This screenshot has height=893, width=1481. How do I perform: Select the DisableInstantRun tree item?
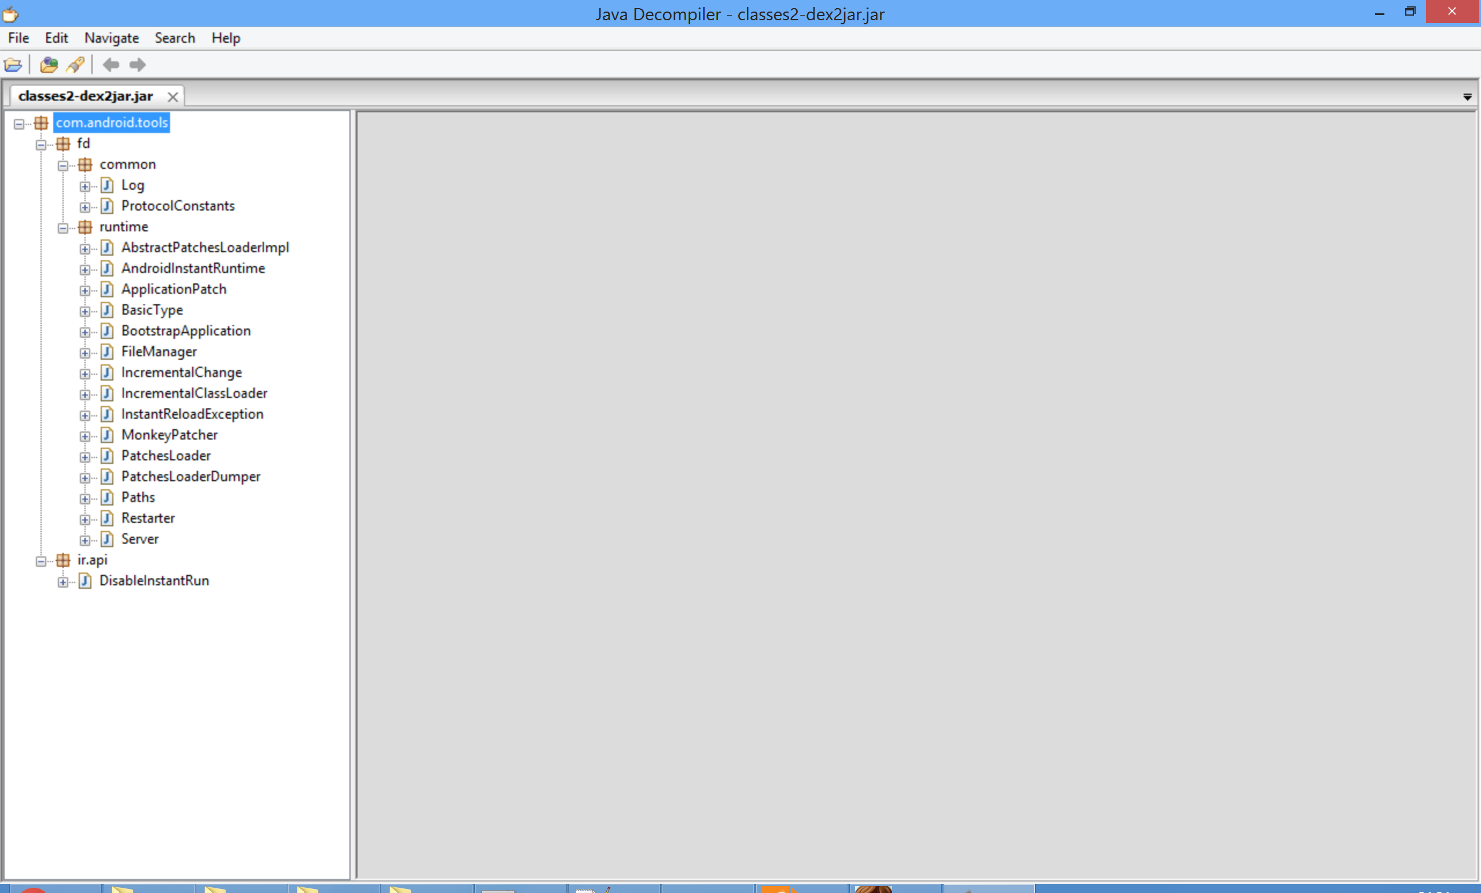pyautogui.click(x=154, y=581)
